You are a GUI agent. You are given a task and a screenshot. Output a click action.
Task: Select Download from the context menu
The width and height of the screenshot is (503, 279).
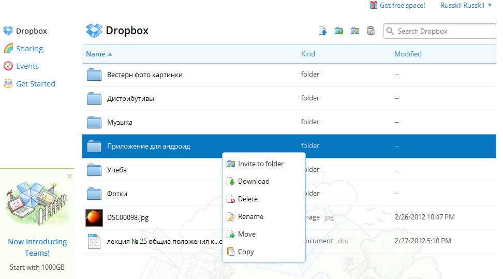point(254,181)
